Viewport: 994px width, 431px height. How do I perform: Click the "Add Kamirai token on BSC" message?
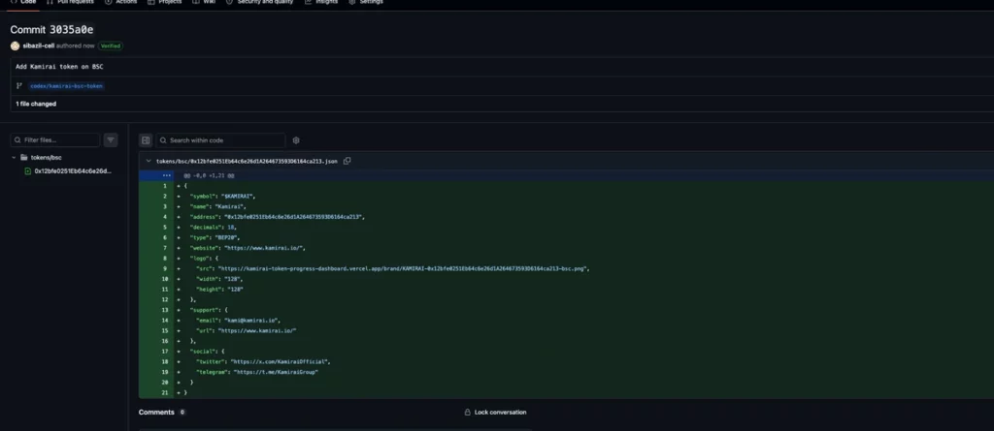click(59, 67)
